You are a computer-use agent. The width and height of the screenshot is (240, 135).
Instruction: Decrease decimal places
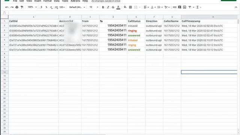click(51, 7)
